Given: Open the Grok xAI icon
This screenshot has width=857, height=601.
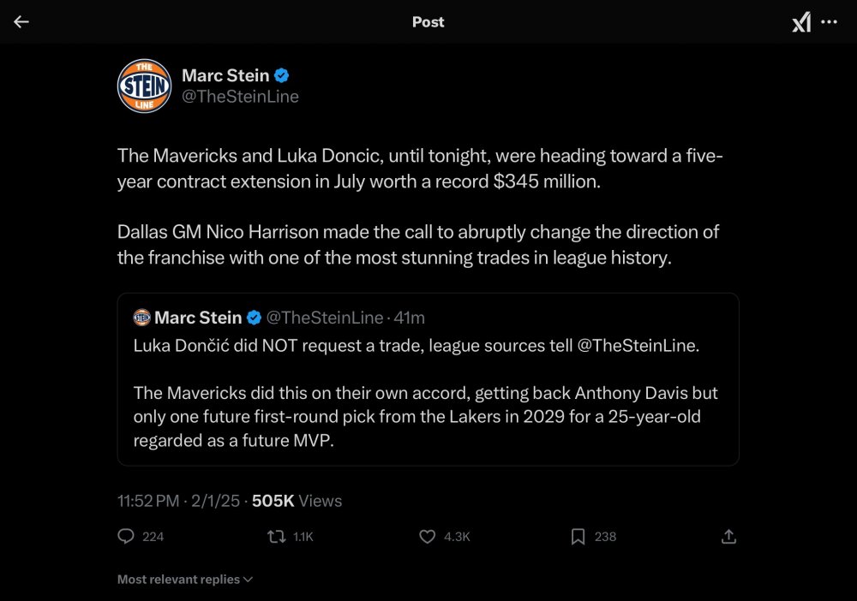Looking at the screenshot, I should pyautogui.click(x=801, y=23).
